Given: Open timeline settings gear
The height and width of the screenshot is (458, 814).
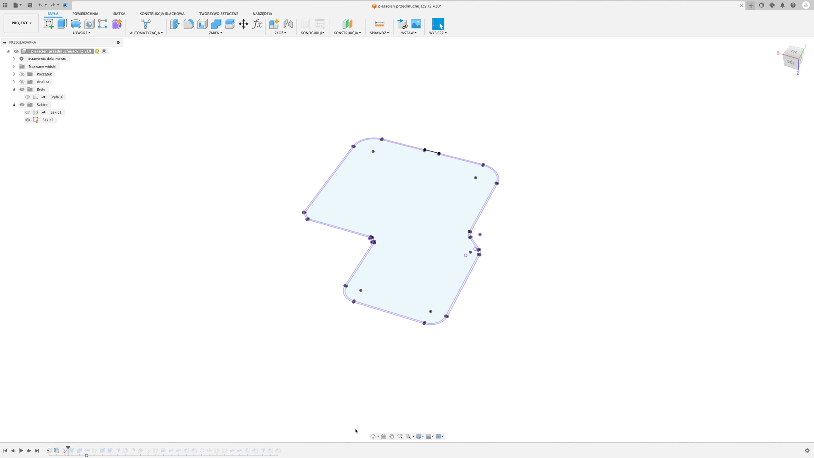Looking at the screenshot, I should pos(807,451).
